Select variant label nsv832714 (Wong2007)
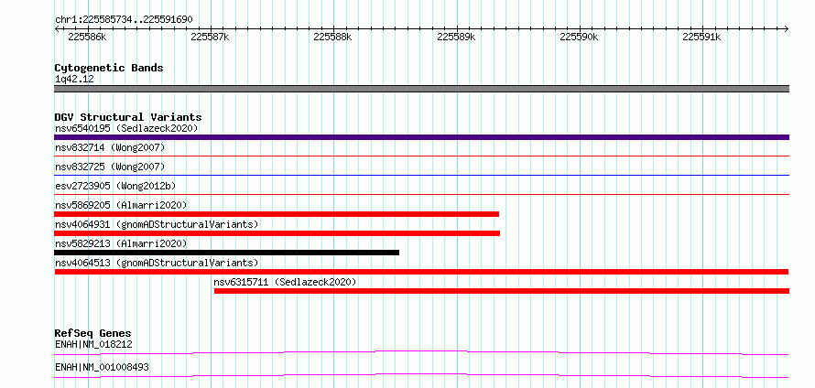This screenshot has width=815, height=388. coord(110,147)
